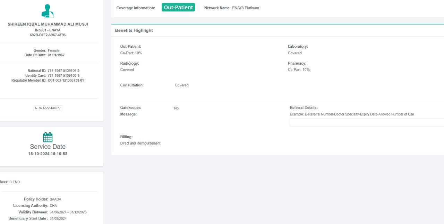Click the member code 692B-D7E2-6B67-4F96

click(x=48, y=35)
